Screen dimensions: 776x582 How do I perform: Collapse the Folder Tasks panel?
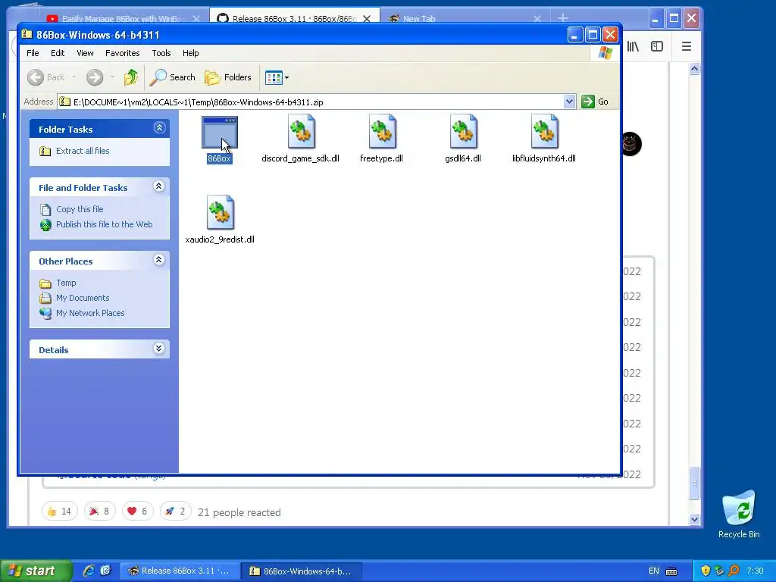(x=159, y=128)
